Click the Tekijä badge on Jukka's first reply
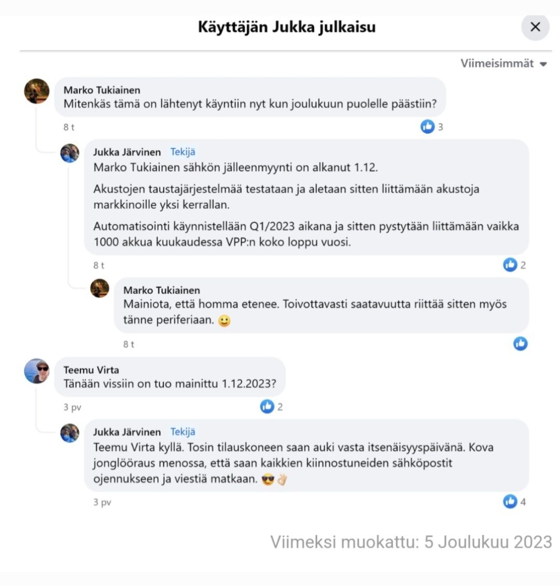This screenshot has height=586, width=560. pyautogui.click(x=183, y=152)
